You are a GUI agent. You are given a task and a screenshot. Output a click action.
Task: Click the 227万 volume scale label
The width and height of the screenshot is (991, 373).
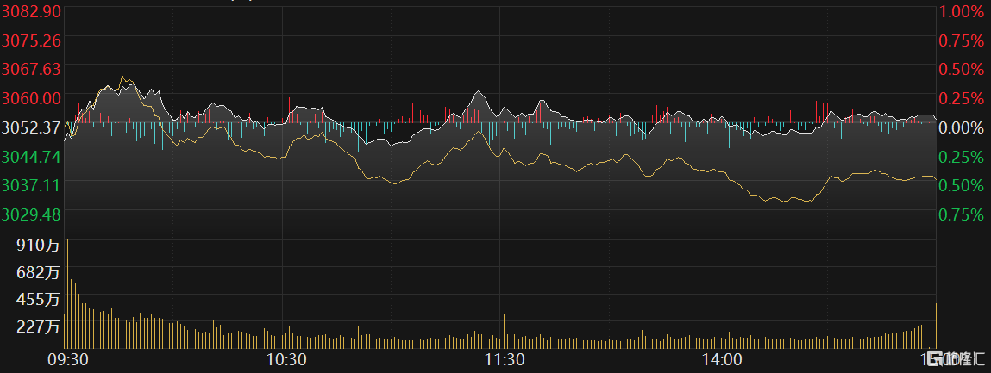pyautogui.click(x=38, y=326)
